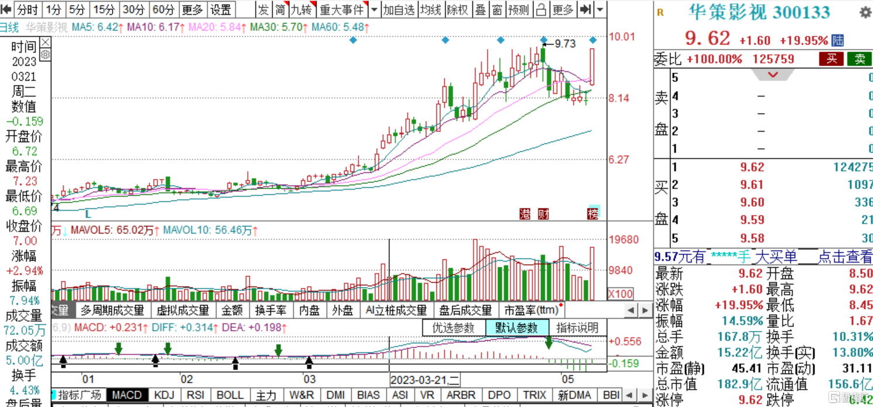The height and width of the screenshot is (407, 873).
Task: Open 指标说明 indicator description
Action: [578, 327]
